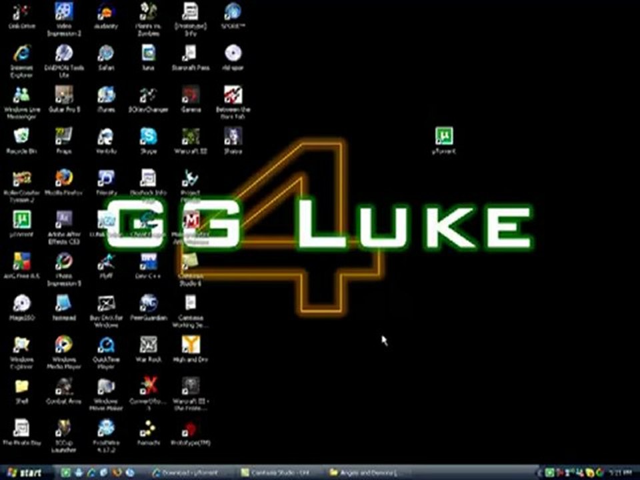Select the Safari desktop icon
This screenshot has height=480, width=640.
(106, 58)
